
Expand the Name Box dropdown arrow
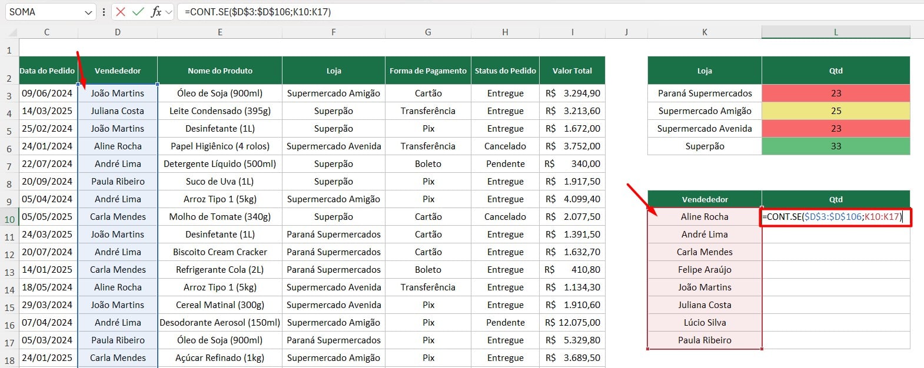(x=88, y=12)
